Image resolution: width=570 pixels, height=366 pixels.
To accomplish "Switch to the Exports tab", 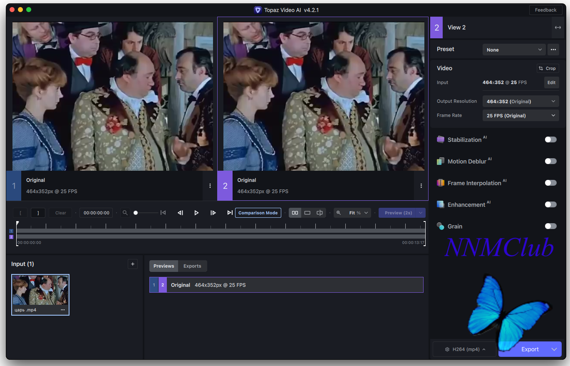I will pos(192,266).
